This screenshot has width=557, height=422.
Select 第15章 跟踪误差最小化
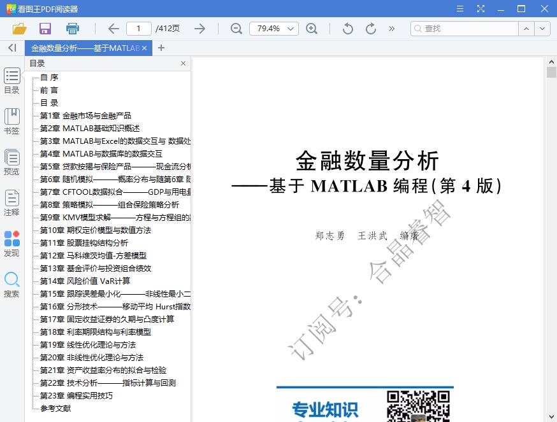click(x=115, y=294)
